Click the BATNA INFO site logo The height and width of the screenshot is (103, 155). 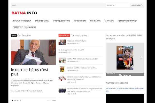25,13
